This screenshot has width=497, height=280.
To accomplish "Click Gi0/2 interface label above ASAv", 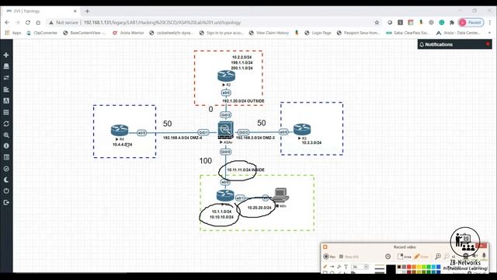I will pos(226,115).
